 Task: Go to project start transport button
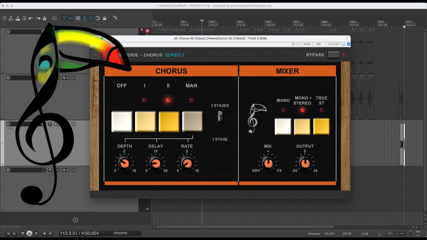[8, 233]
